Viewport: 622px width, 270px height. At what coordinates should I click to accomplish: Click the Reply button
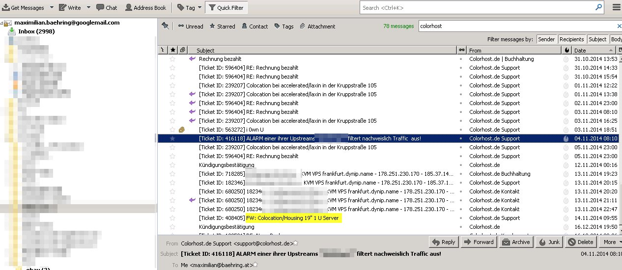coord(443,242)
